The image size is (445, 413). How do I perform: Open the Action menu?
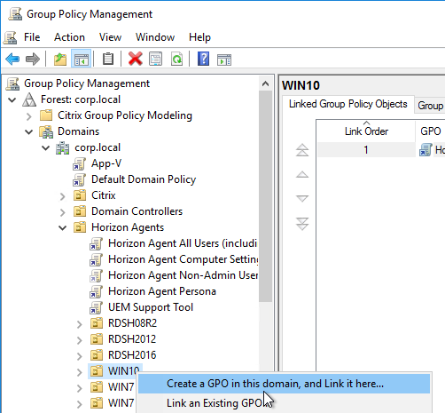tap(69, 37)
